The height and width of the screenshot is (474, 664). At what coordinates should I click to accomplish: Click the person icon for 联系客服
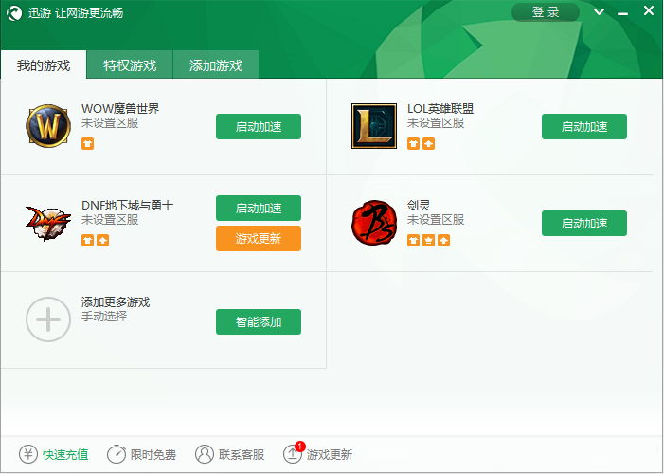[x=205, y=454]
